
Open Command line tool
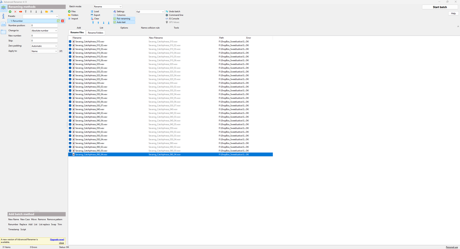click(174, 15)
